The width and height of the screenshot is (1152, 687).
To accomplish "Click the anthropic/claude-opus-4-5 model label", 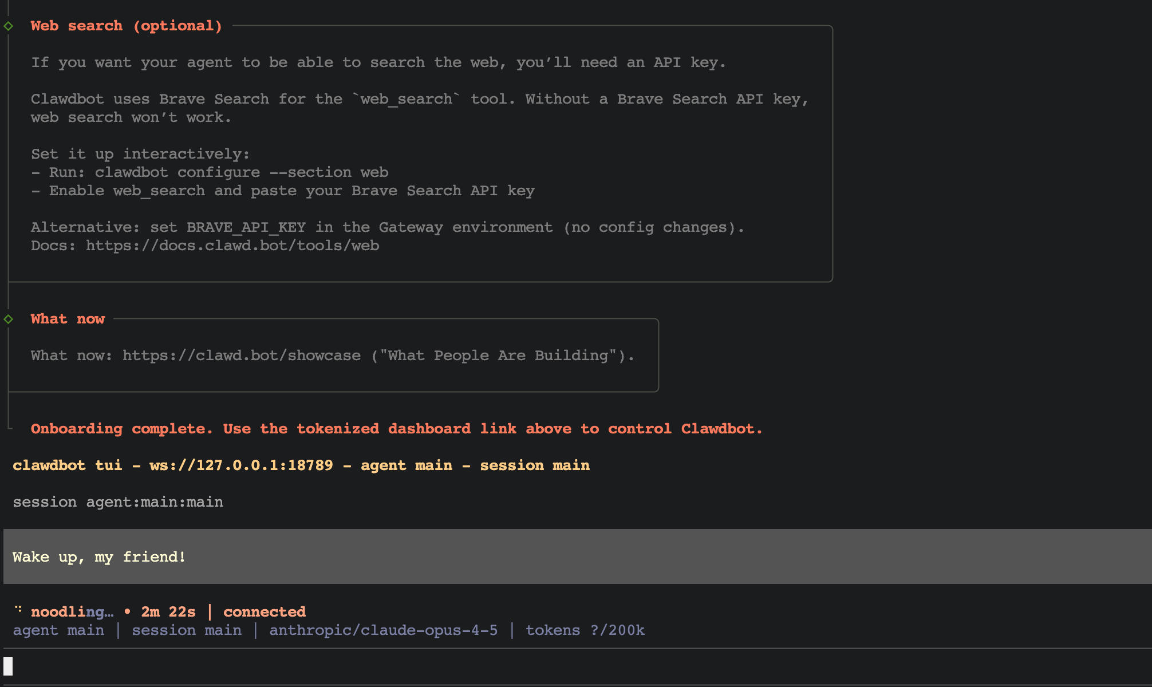I will pos(383,630).
